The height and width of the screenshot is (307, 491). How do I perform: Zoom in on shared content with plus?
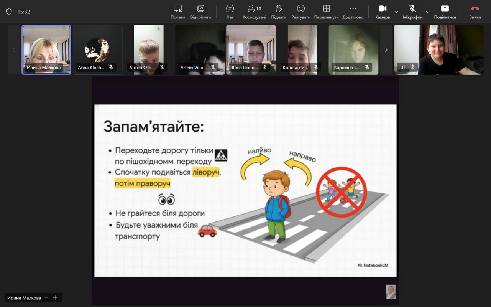55,298
